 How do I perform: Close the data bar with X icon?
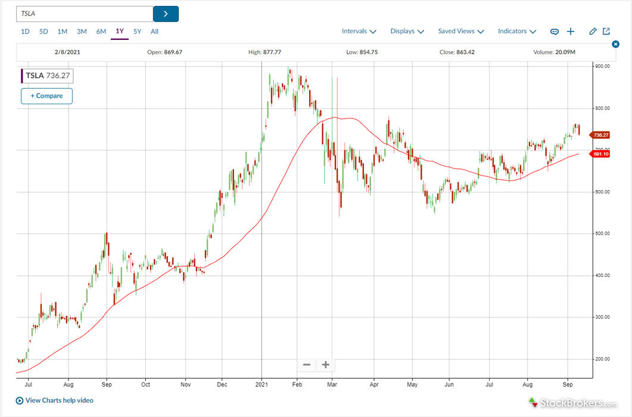tap(616, 45)
